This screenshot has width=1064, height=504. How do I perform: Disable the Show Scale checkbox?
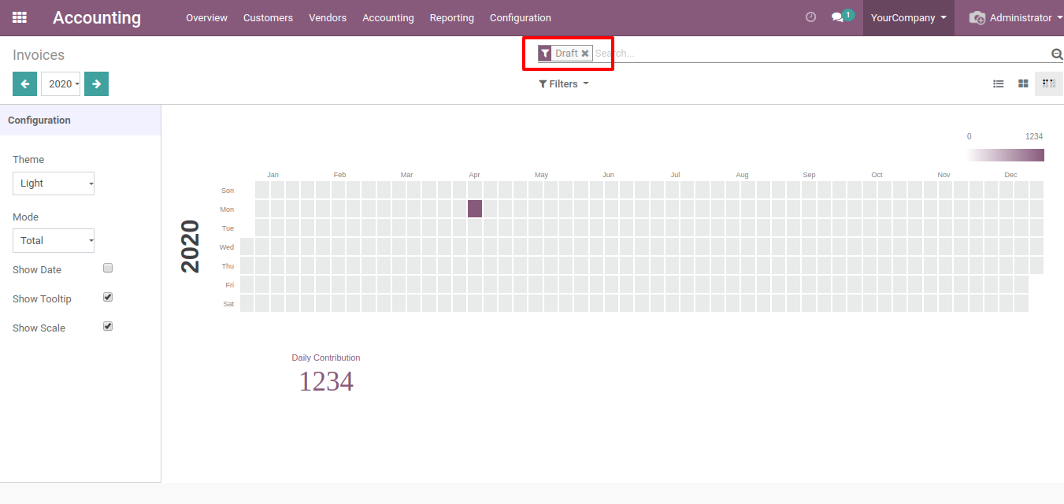pos(108,326)
